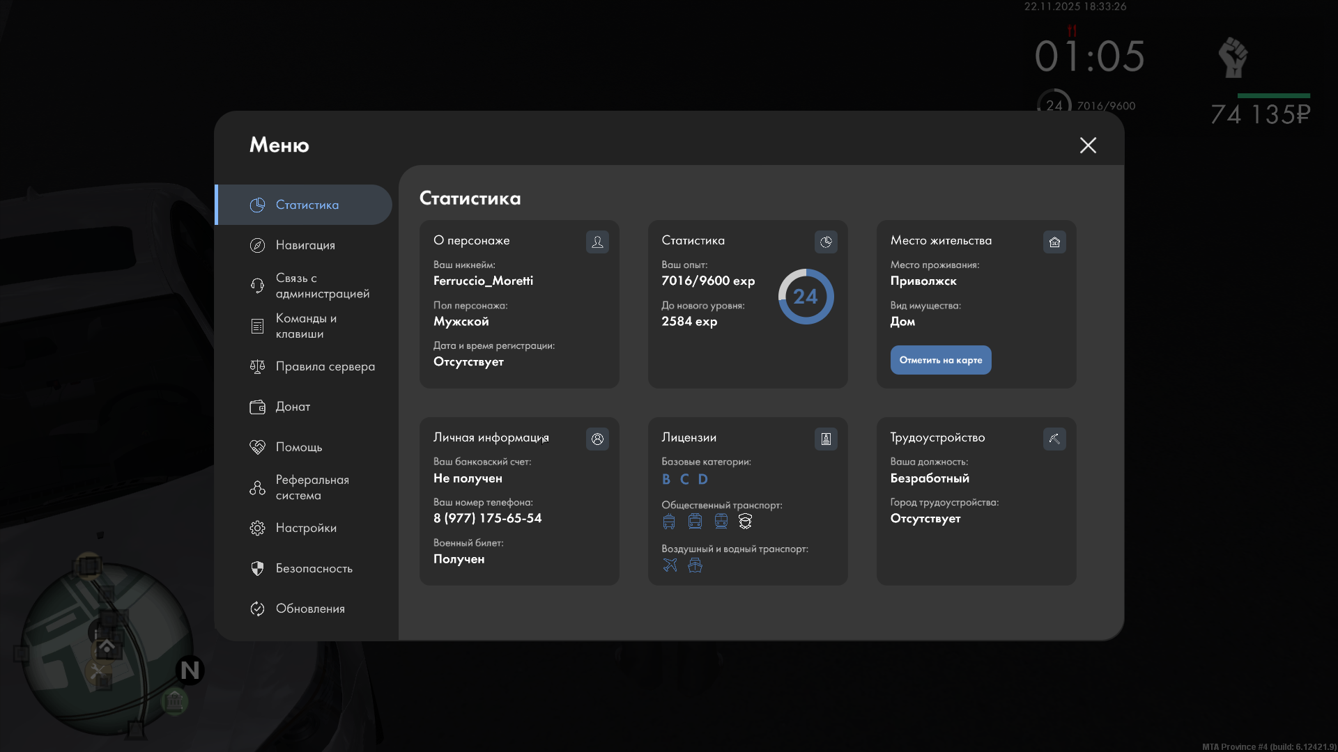Click the pickaxe icon in Трудоустройство card

point(1054,439)
